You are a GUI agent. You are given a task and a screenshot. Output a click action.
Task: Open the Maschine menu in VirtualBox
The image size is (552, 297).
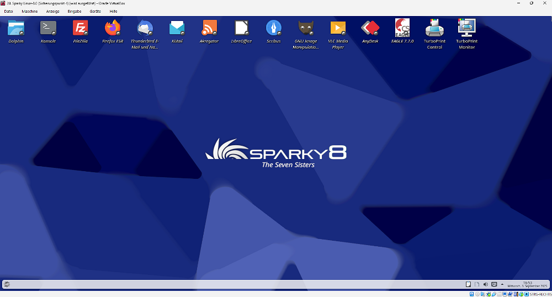click(30, 11)
